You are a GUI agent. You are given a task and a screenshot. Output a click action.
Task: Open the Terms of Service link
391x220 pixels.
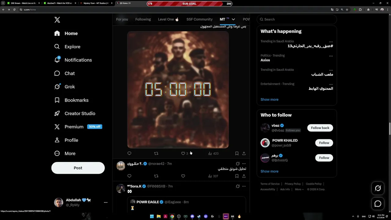[270, 184]
